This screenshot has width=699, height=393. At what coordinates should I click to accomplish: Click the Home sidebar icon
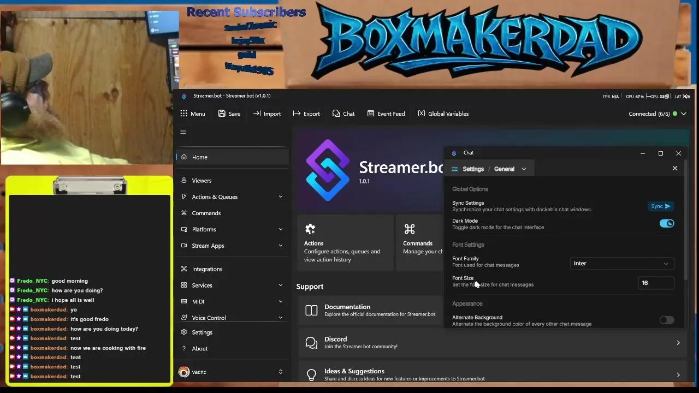184,157
